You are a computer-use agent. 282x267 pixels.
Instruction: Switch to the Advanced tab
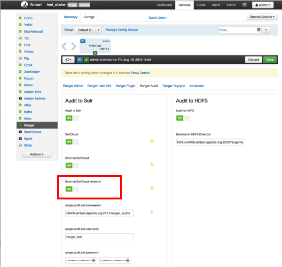pyautogui.click(x=196, y=86)
